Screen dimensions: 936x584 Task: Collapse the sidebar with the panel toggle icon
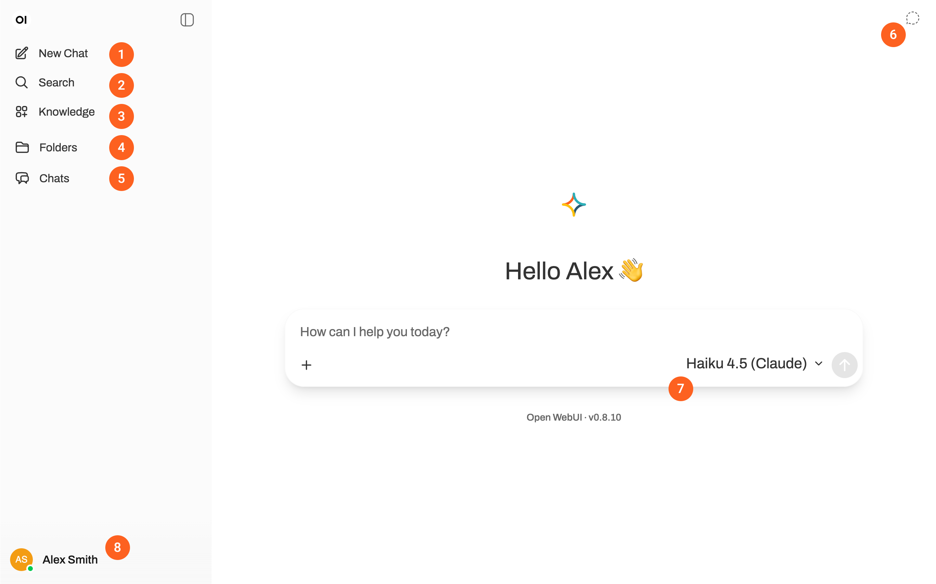point(187,20)
